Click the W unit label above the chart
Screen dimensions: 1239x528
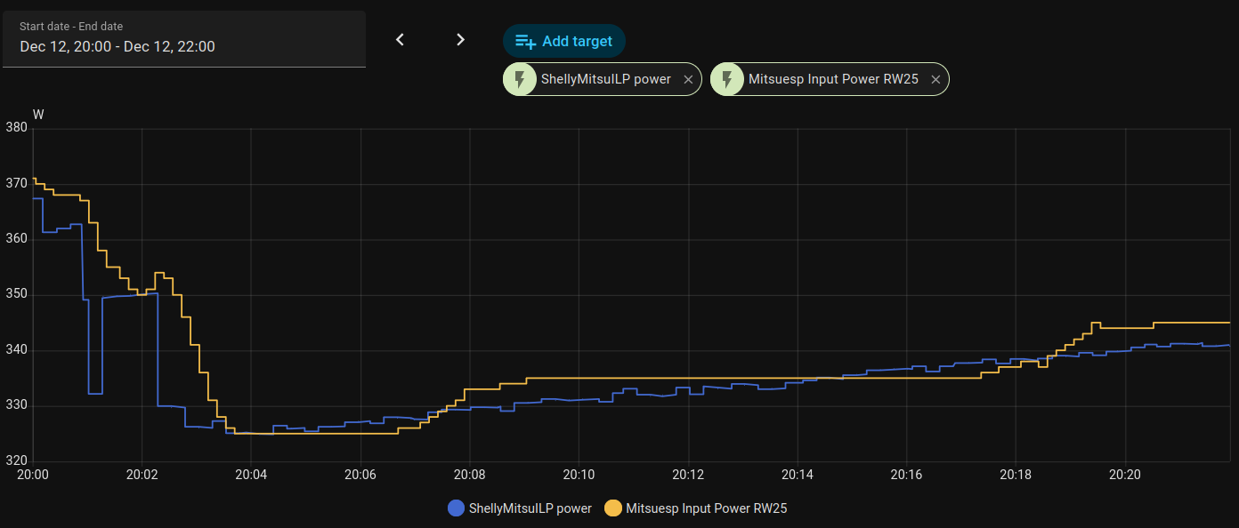pos(38,114)
